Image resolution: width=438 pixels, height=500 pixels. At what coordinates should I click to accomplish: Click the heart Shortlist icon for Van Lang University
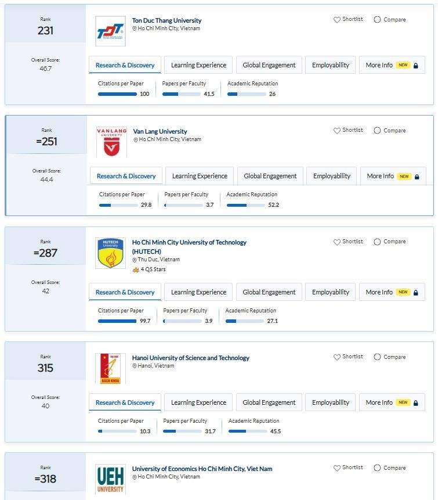(336, 131)
